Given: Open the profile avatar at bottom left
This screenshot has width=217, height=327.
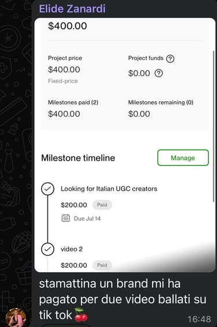Looking at the screenshot, I should (16, 317).
